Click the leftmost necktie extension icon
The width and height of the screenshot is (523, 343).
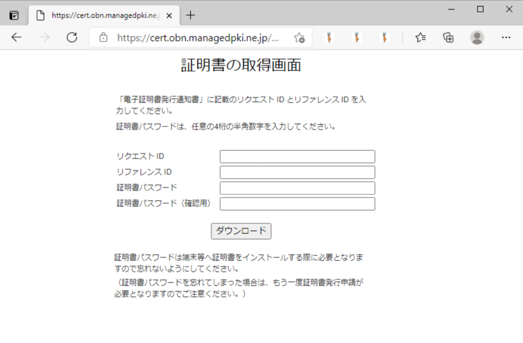coord(329,37)
